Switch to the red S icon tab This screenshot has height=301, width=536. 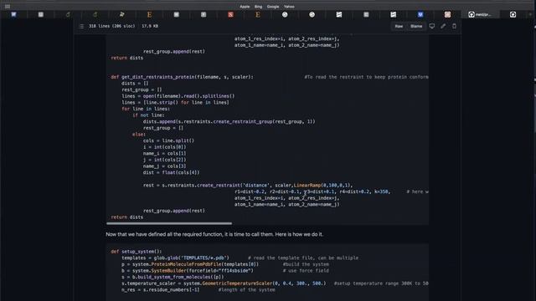231,15
